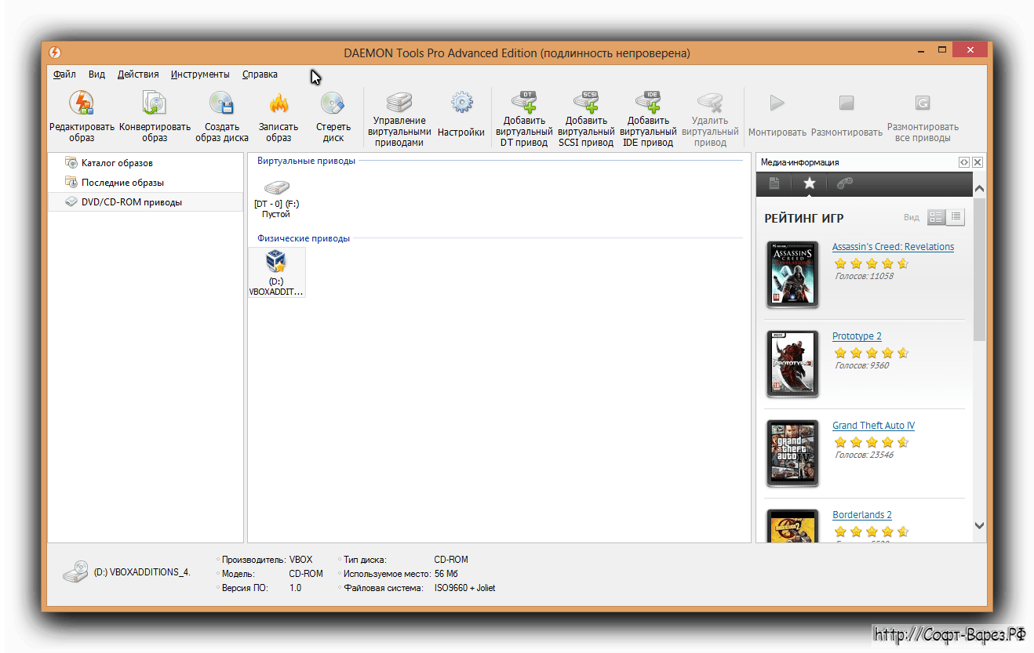Image resolution: width=1034 pixels, height=653 pixels.
Task: Open the Grand Theft Auto IV link
Action: 873,426
